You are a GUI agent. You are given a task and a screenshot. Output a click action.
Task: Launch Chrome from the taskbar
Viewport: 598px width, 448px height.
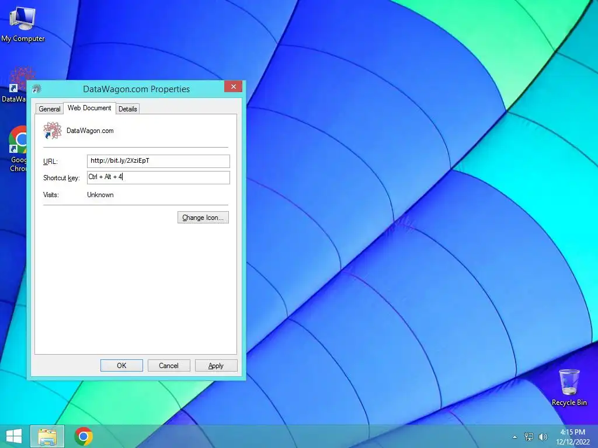tap(84, 436)
